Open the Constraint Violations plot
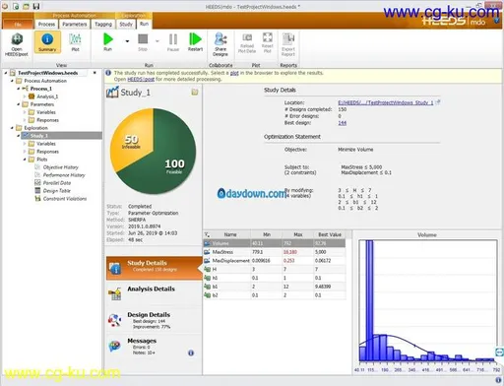This screenshot has height=386, width=504. coord(65,199)
